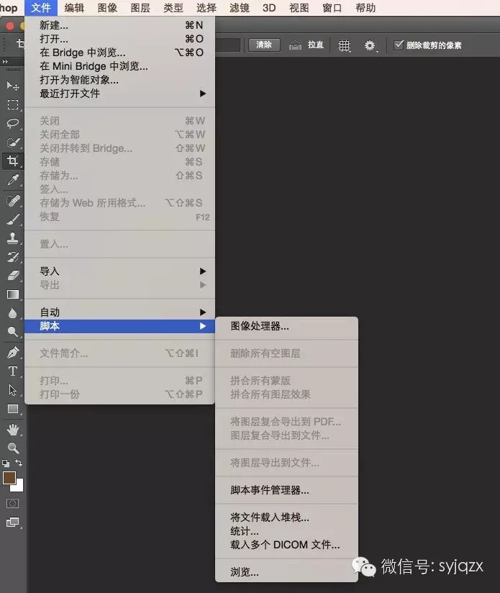Select the Move tool
Image resolution: width=500 pixels, height=593 pixels.
[x=13, y=86]
